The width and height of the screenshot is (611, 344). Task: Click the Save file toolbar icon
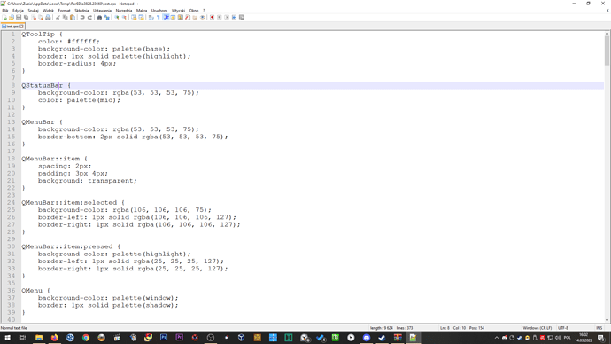point(19,17)
